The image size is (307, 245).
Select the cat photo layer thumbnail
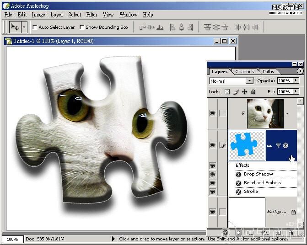click(x=265, y=113)
